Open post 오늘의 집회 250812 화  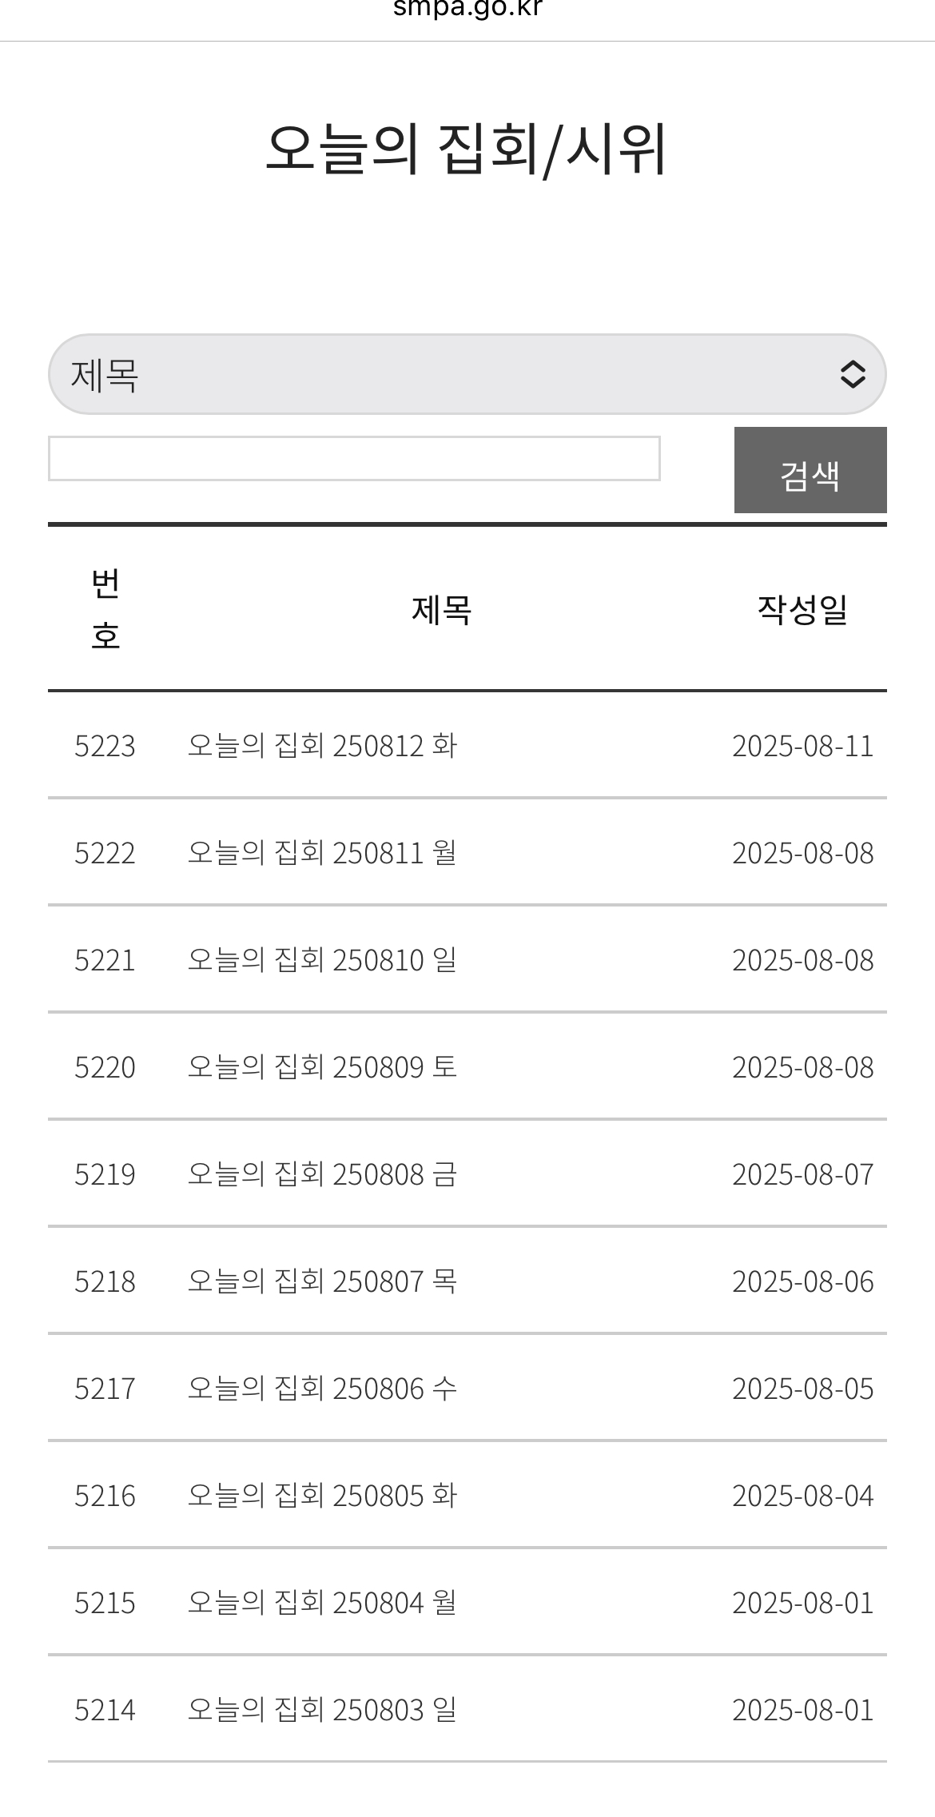click(322, 746)
